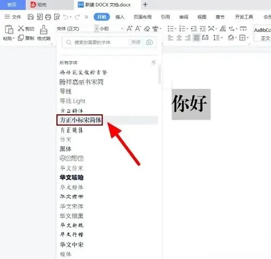
Task: Click the export to PDF icon
Action: click(x=40, y=17)
